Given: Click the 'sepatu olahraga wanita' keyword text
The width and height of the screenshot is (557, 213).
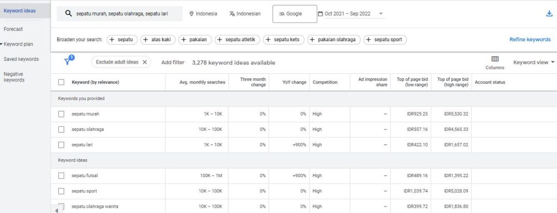Looking at the screenshot, I should tap(95, 206).
